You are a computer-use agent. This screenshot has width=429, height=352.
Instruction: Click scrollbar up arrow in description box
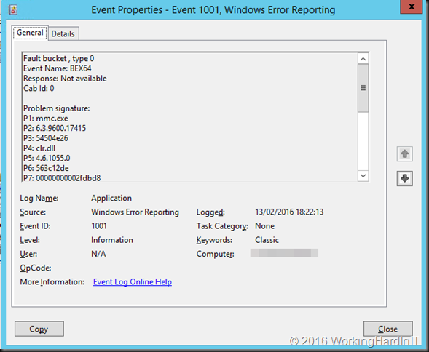click(x=363, y=59)
